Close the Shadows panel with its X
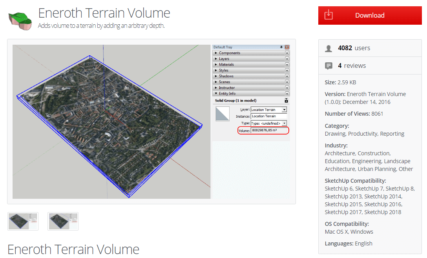The width and height of the screenshot is (427, 258). pos(287,76)
